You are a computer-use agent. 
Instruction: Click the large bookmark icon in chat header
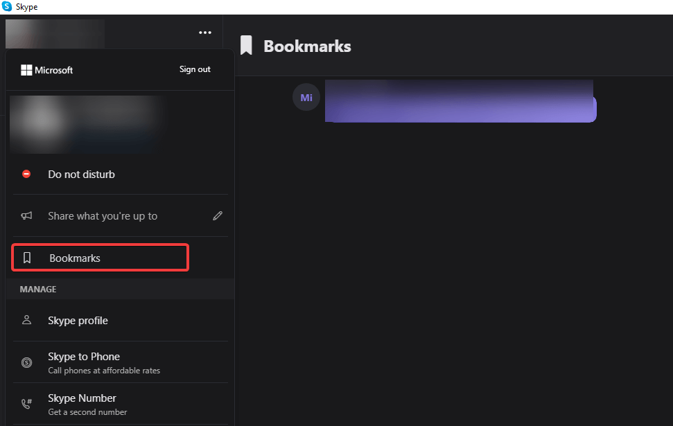(x=246, y=46)
